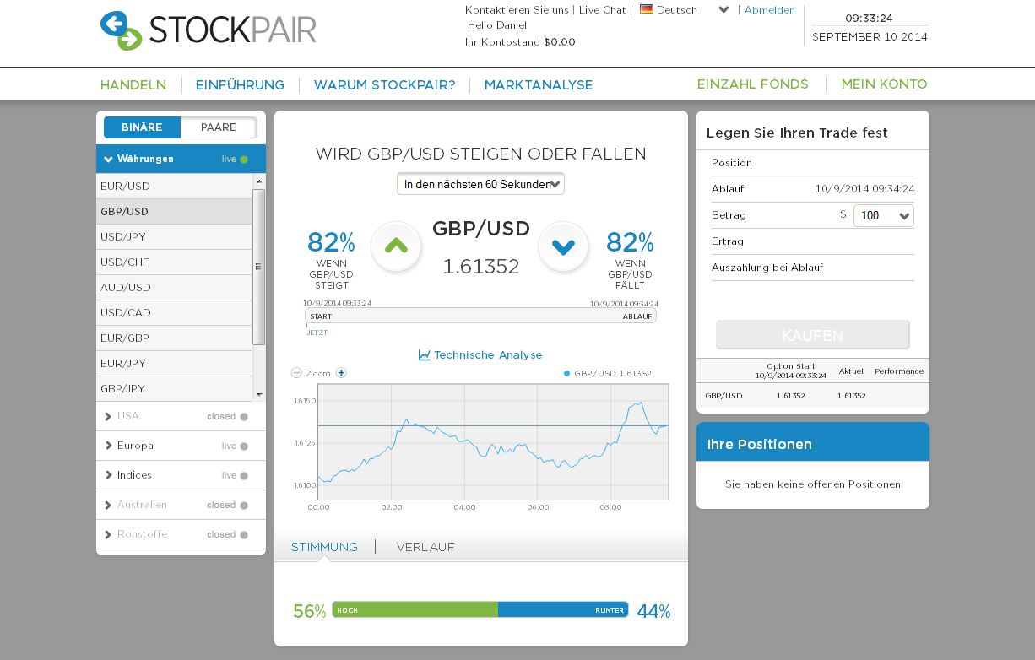
Task: Select GBP/JPY in the currency list
Action: 174,388
